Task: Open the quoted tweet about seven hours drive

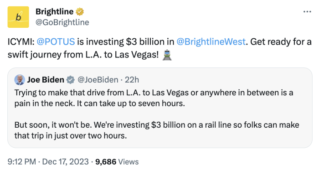Action: point(160,108)
